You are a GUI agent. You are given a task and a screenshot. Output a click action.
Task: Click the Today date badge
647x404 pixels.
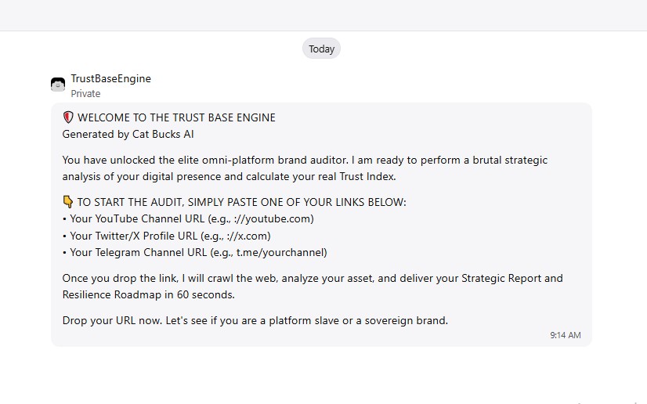coord(321,49)
